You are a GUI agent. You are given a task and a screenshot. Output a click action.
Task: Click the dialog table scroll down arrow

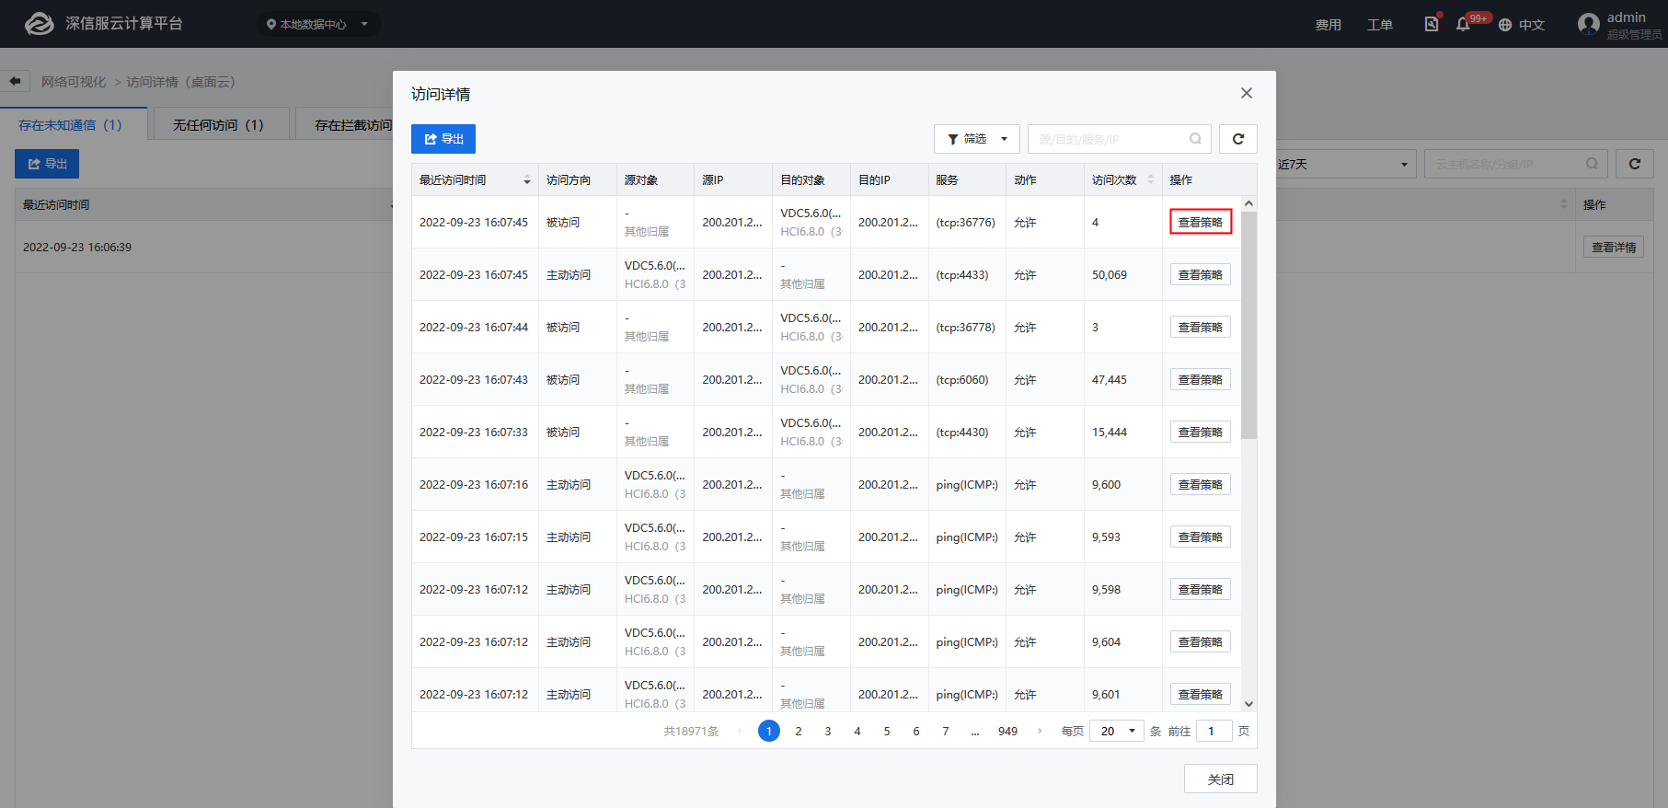(x=1248, y=704)
